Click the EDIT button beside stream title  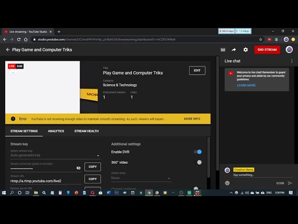(x=197, y=70)
